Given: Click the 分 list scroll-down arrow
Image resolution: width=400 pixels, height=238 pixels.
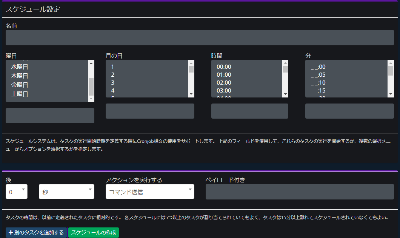Looking at the screenshot, I should [391, 94].
